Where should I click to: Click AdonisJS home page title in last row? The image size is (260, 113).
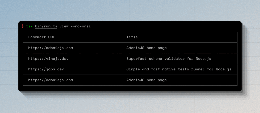tap(147, 80)
